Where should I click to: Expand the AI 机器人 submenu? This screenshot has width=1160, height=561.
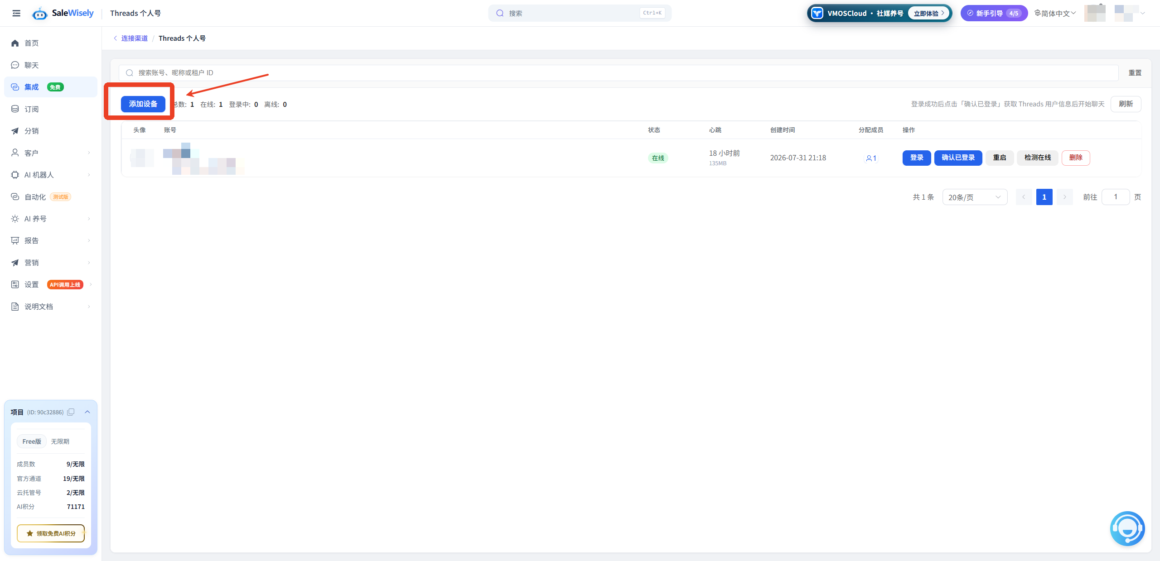[51, 175]
